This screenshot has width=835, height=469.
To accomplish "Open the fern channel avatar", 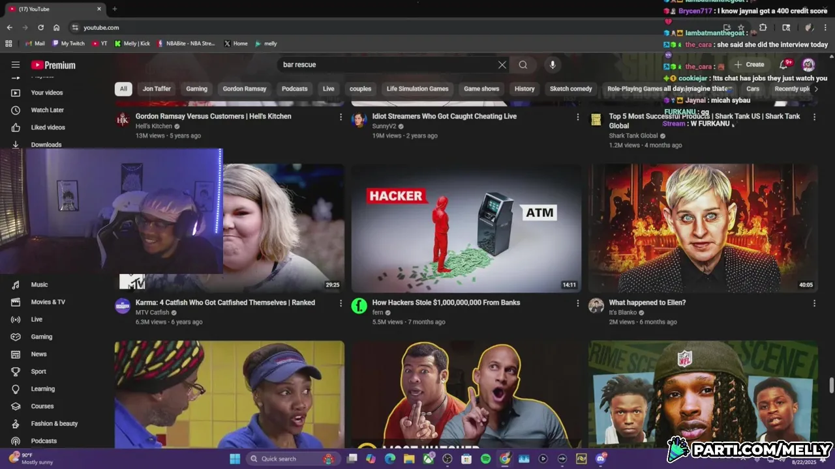I will (x=359, y=306).
